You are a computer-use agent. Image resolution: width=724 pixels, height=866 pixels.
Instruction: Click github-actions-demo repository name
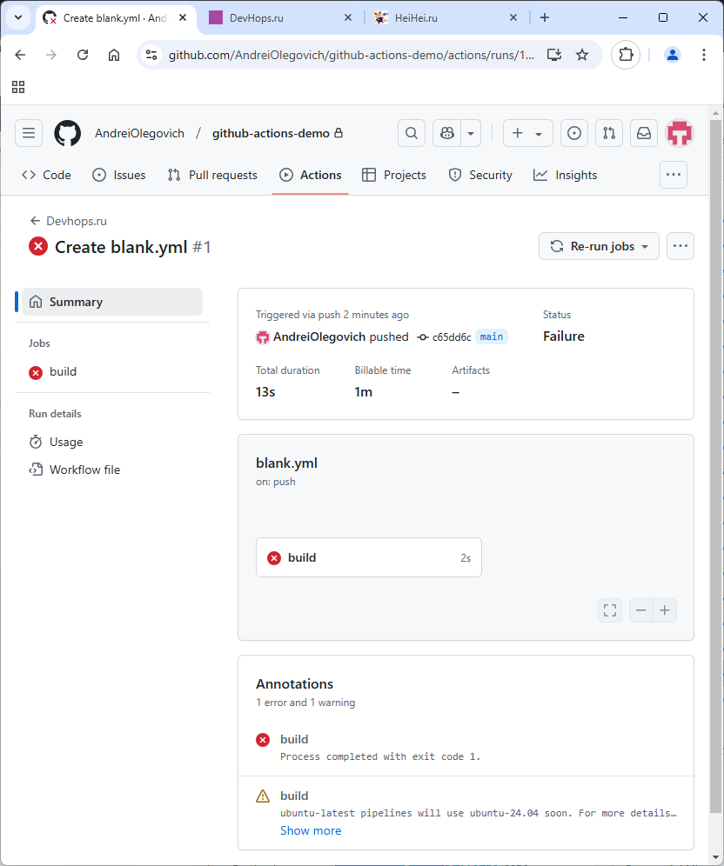[271, 133]
